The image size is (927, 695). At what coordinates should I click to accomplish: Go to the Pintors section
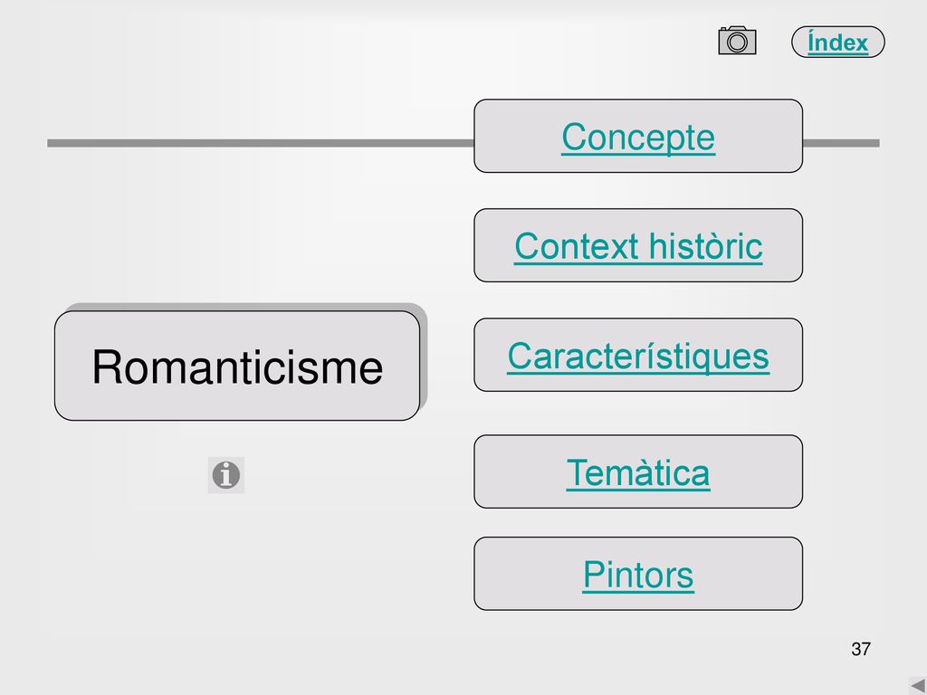638,575
